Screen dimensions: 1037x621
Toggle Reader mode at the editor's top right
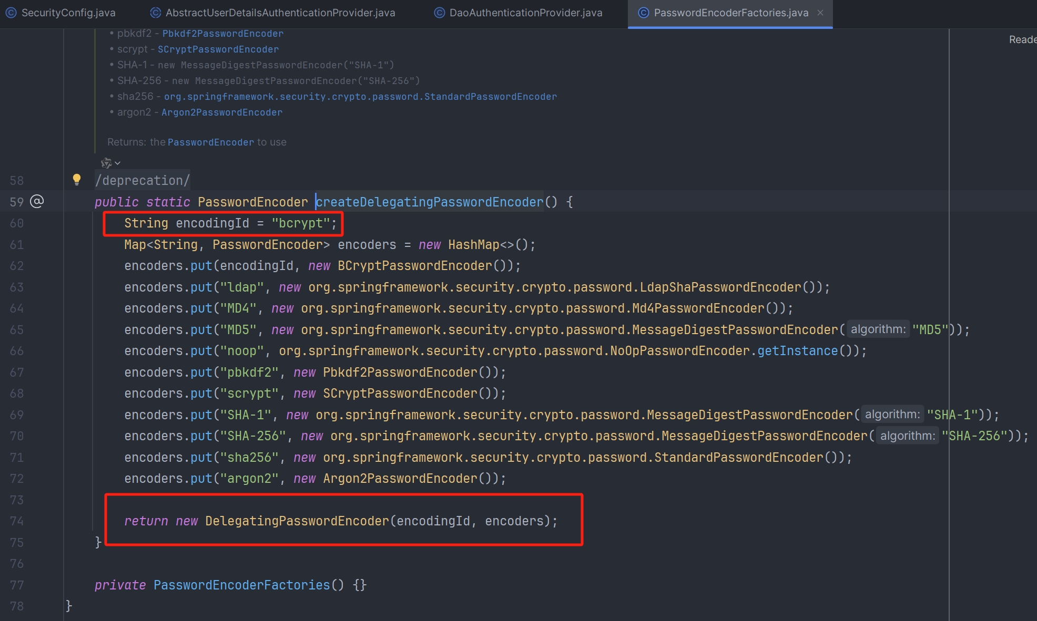point(1022,39)
